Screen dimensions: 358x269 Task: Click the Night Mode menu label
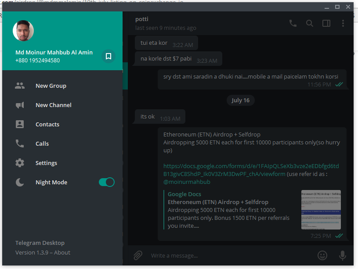(x=51, y=182)
